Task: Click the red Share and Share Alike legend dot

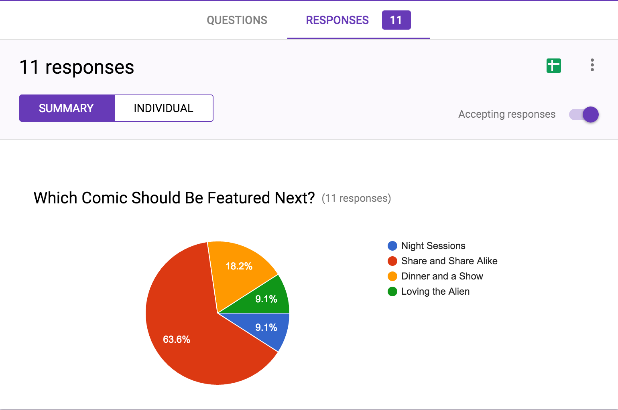Action: point(392,261)
